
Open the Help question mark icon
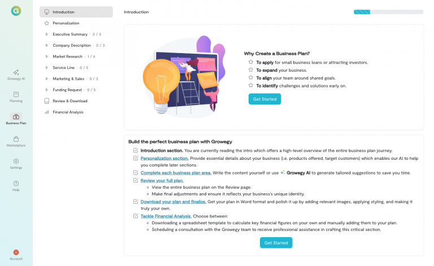[x=16, y=184]
